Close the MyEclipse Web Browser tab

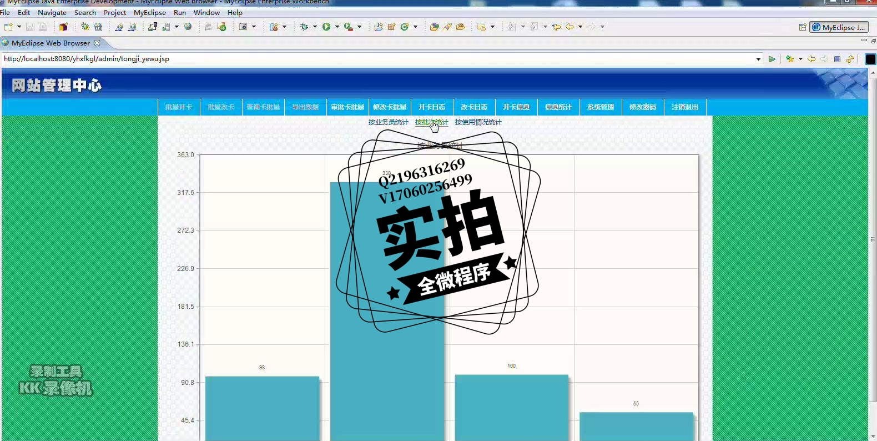97,43
